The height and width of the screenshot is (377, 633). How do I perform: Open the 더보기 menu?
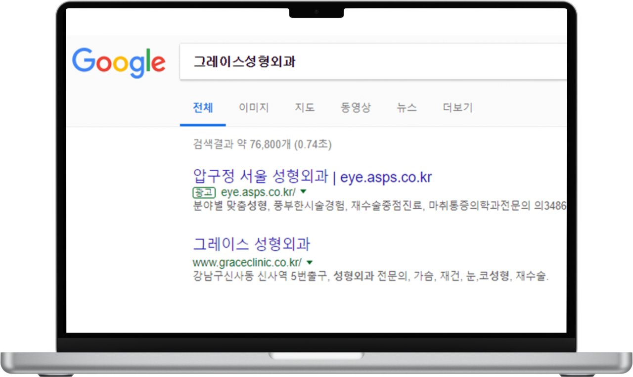click(458, 108)
